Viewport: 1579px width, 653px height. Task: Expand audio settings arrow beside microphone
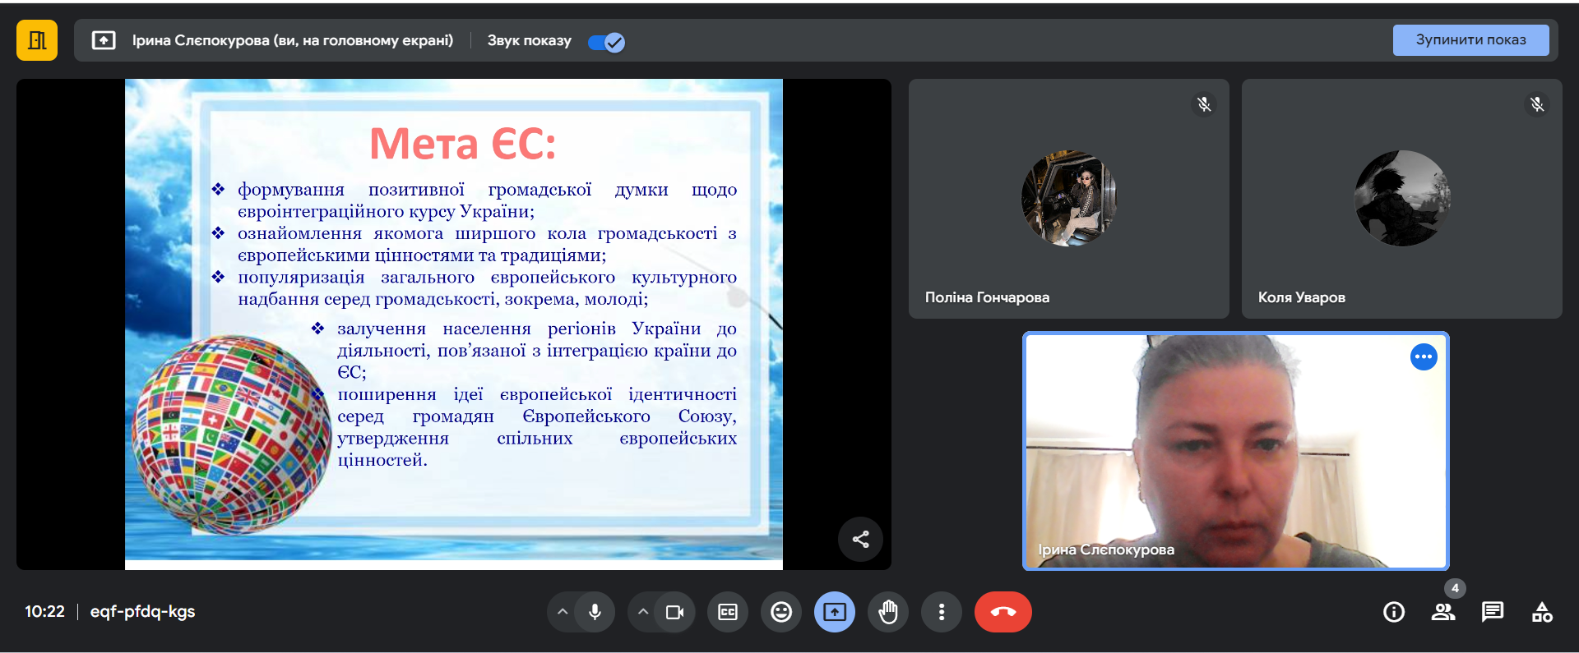(563, 612)
